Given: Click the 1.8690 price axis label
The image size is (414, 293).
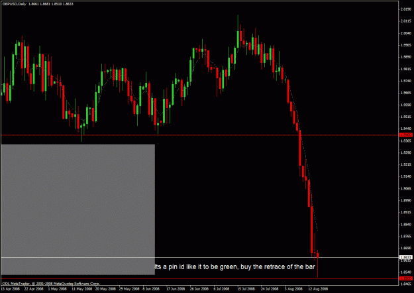Looking at the screenshot, I should tap(405, 249).
